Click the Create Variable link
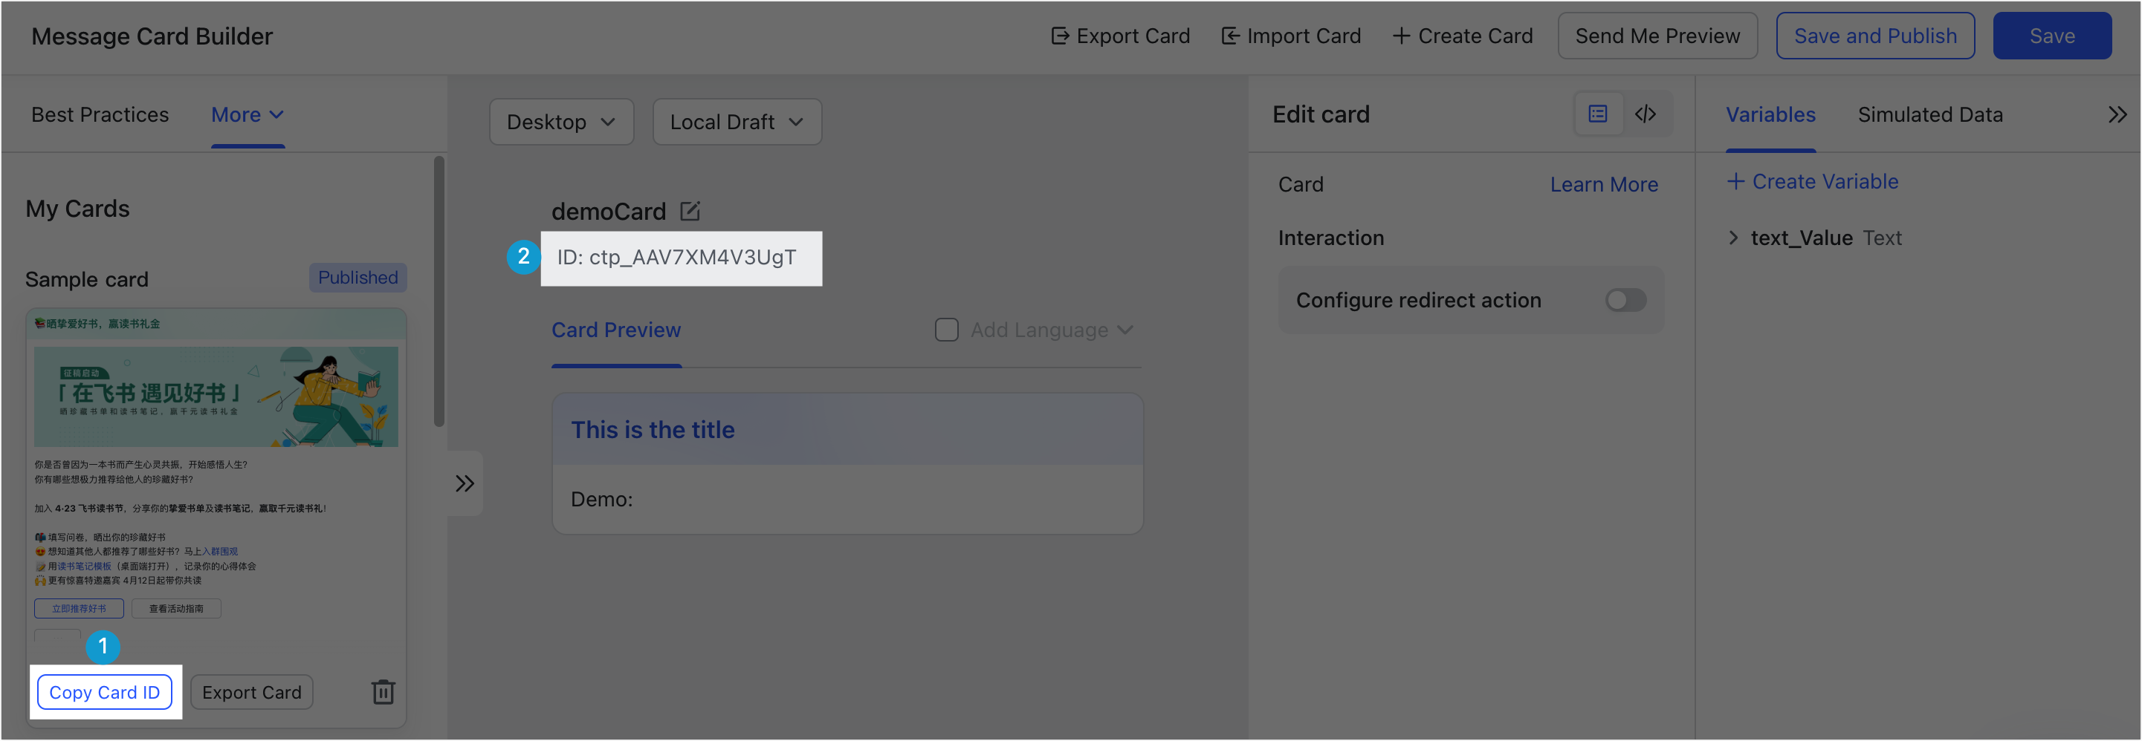This screenshot has width=2142, height=741. click(1813, 181)
